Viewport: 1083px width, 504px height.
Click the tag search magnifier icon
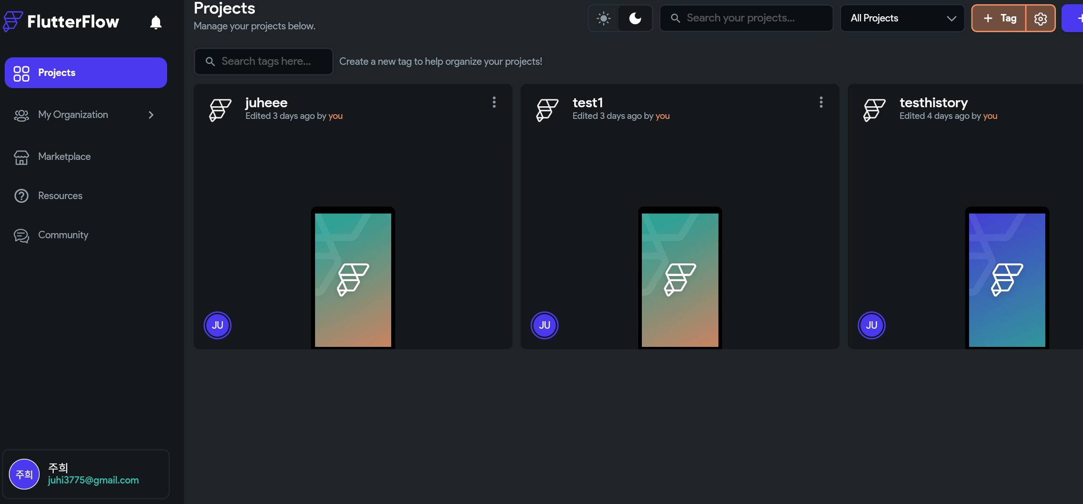(210, 62)
